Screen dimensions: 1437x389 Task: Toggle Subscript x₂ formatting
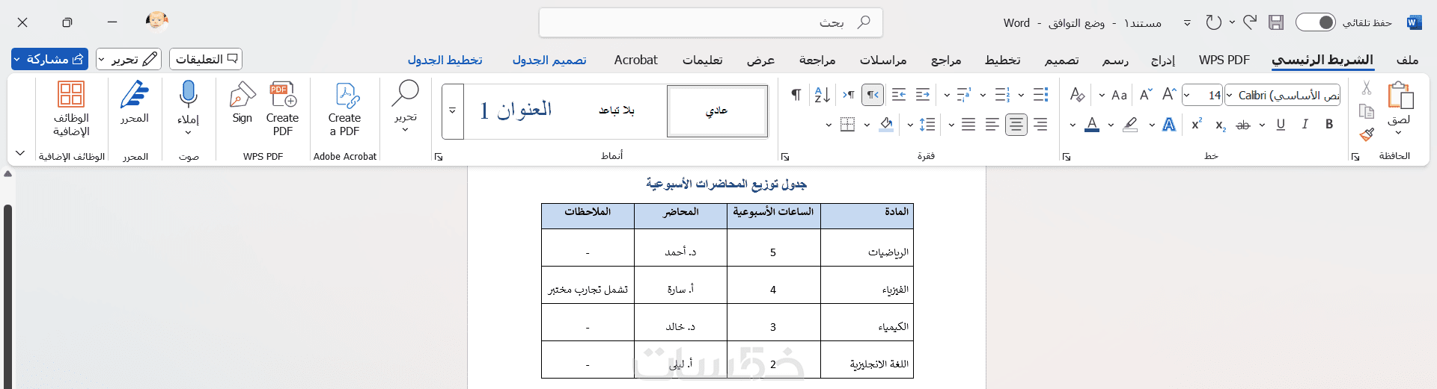pos(1220,125)
